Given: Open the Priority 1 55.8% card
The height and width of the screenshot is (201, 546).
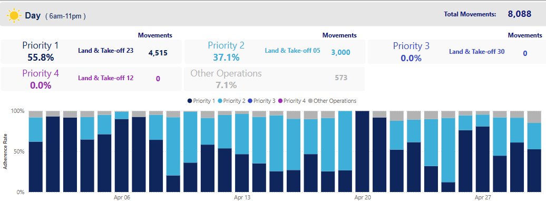Looking at the screenshot, I should 91,52.
